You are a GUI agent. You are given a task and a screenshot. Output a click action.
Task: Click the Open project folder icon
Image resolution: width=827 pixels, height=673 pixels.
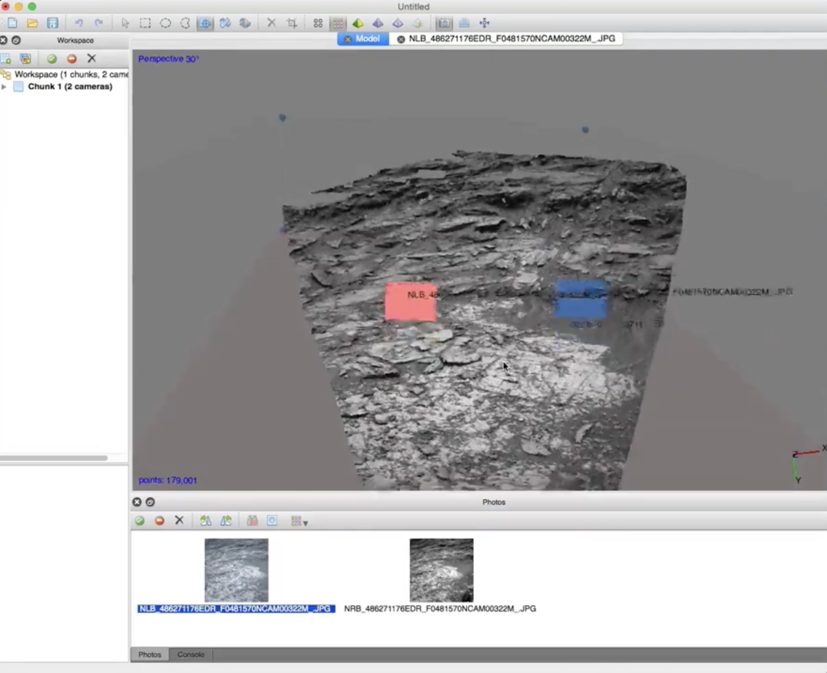coord(32,23)
